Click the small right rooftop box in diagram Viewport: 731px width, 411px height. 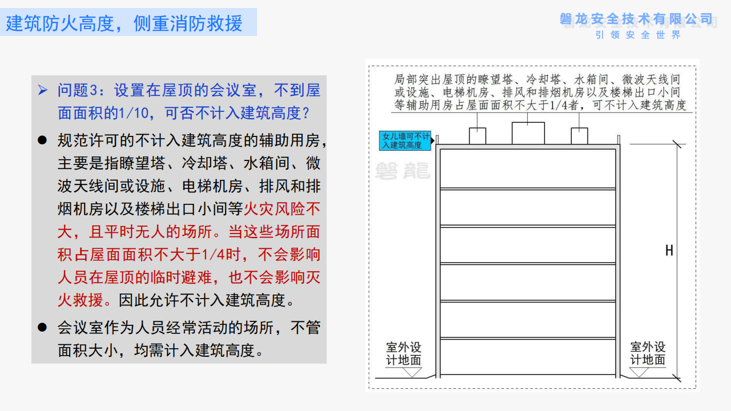579,136
